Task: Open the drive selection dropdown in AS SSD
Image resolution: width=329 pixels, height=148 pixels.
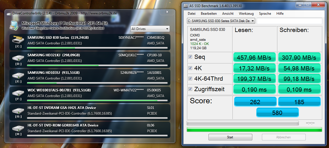Action: (x=221, y=21)
